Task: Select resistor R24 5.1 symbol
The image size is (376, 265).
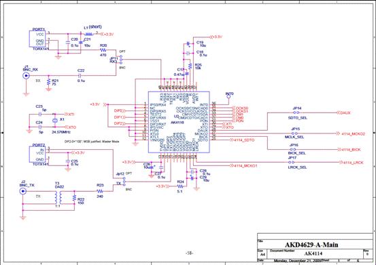Action: (x=180, y=186)
